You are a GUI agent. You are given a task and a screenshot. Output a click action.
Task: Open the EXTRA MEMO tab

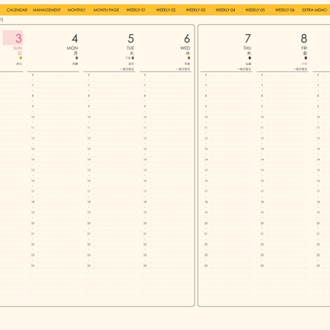315,10
